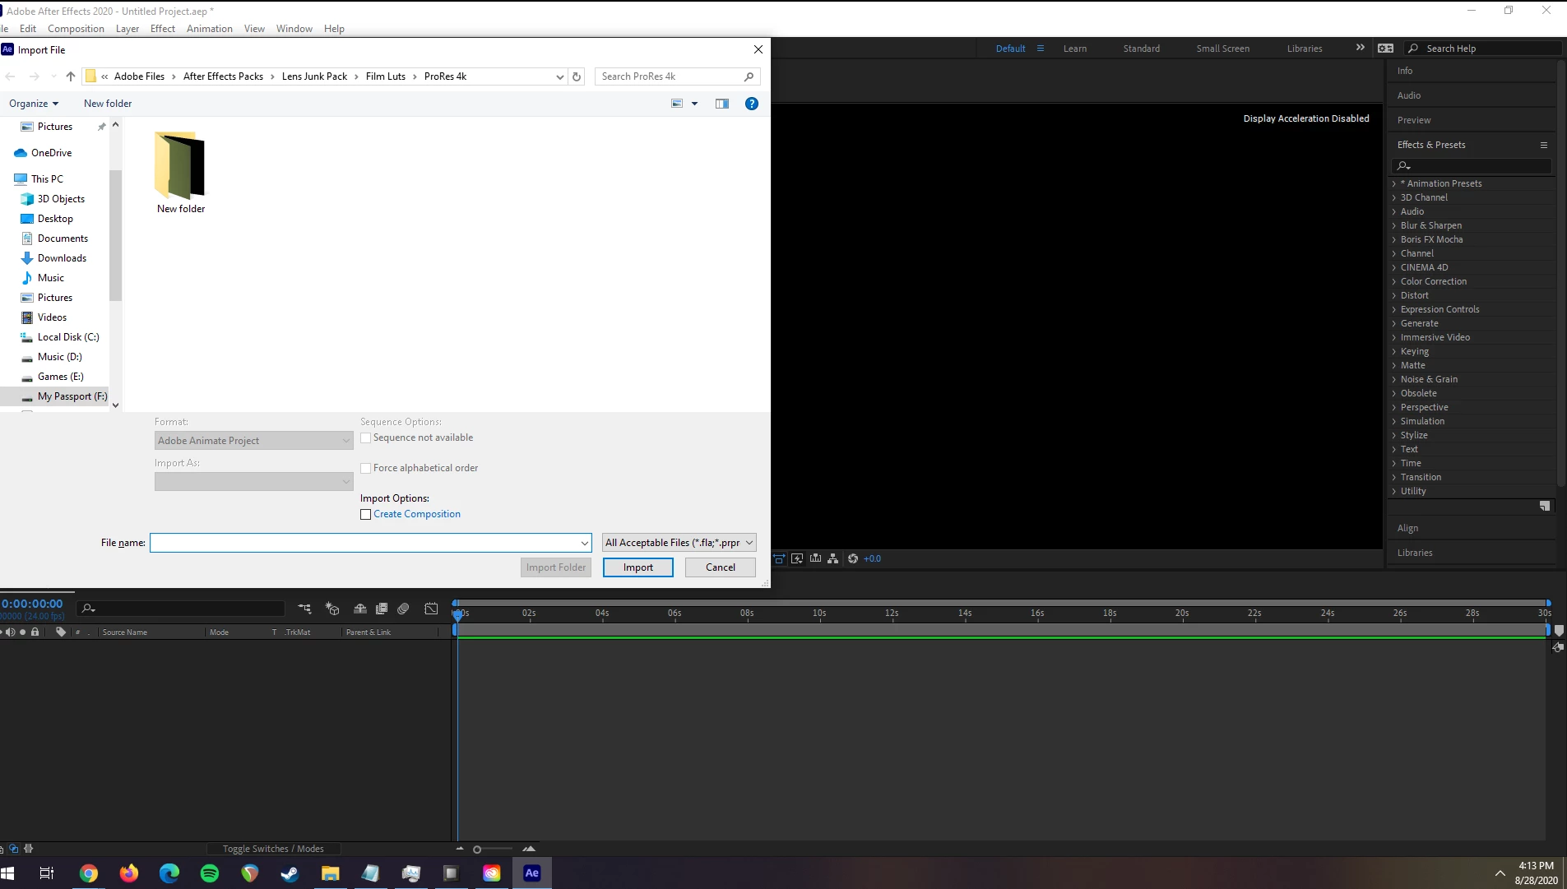Expand the Transition effects category
Screen dimensions: 1567x889
pyautogui.click(x=1394, y=477)
